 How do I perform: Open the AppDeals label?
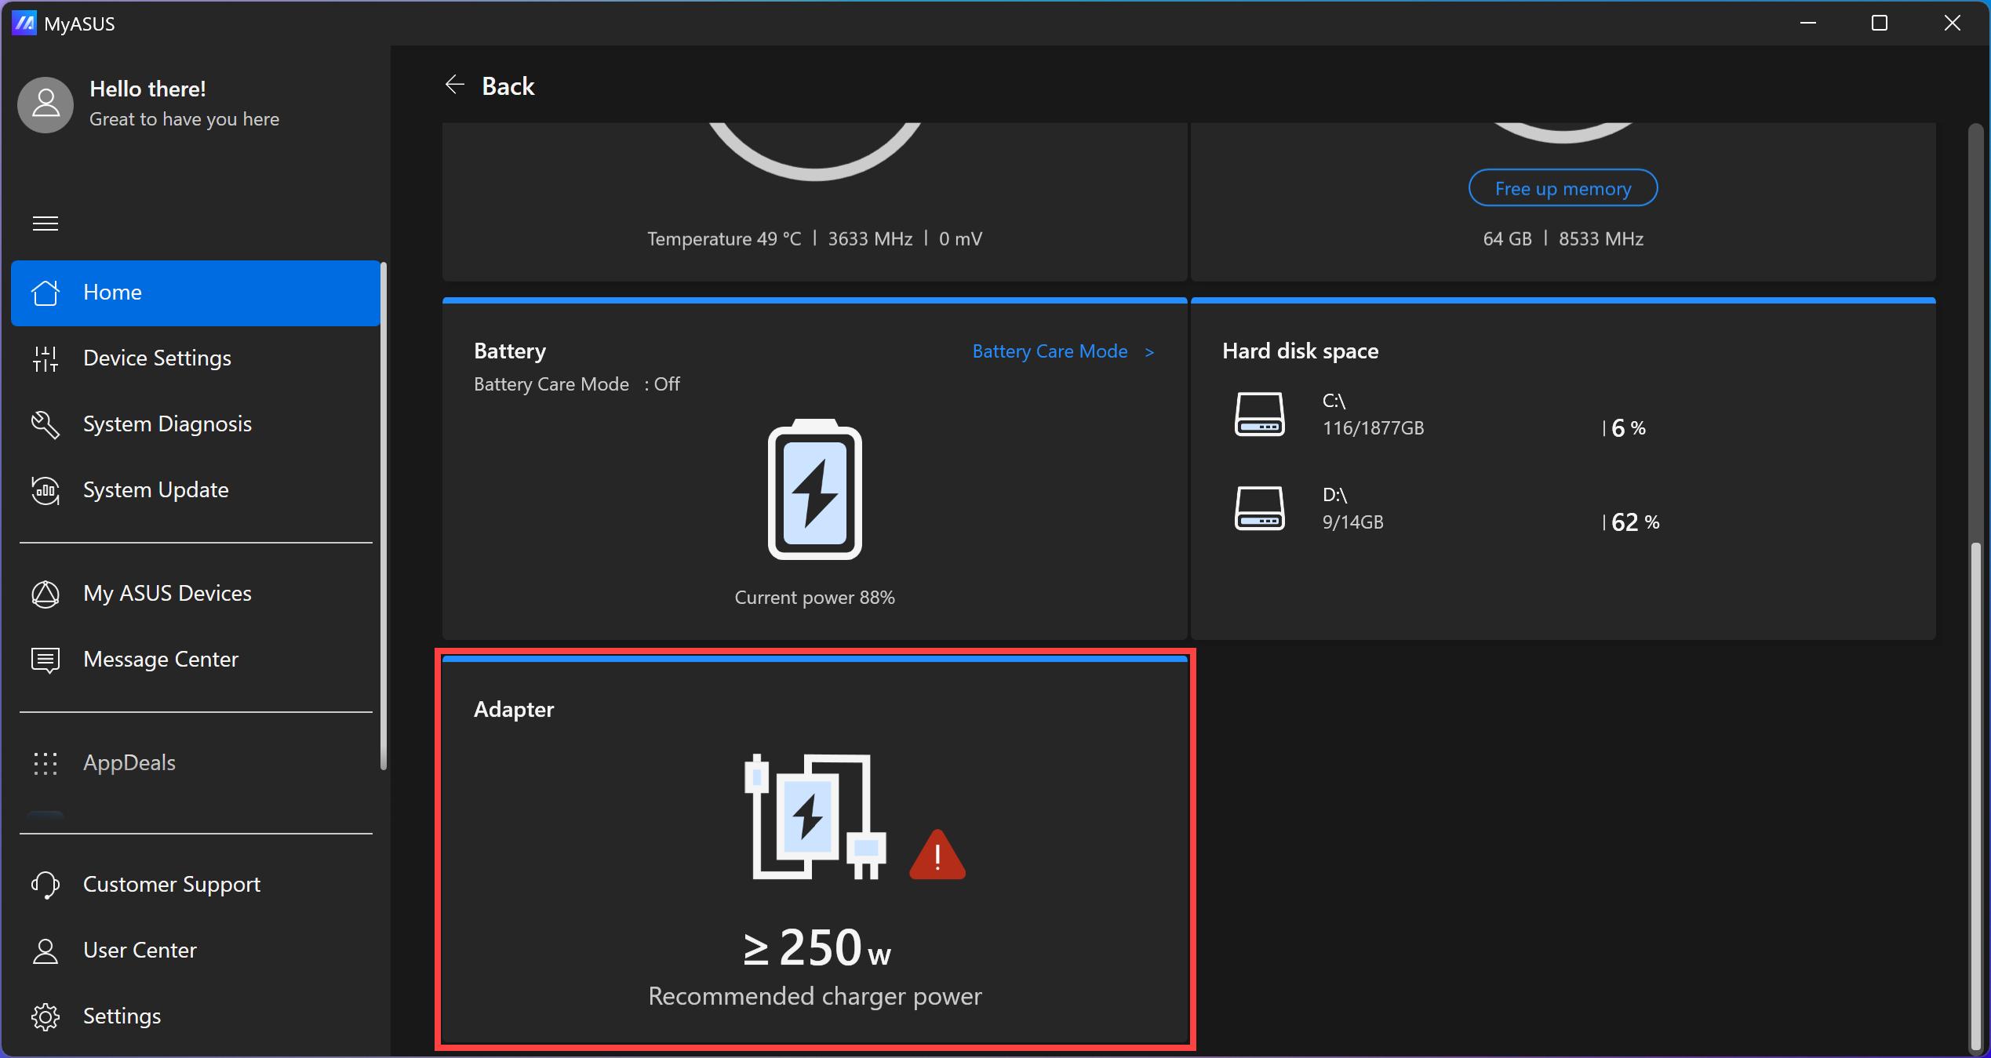point(129,763)
